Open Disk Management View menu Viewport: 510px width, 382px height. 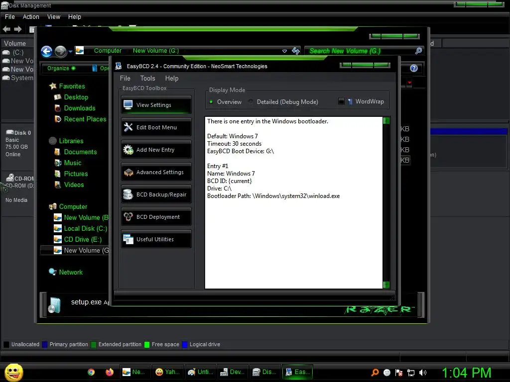coord(54,16)
